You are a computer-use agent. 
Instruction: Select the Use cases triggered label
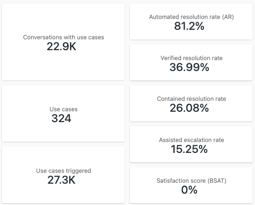64,171
